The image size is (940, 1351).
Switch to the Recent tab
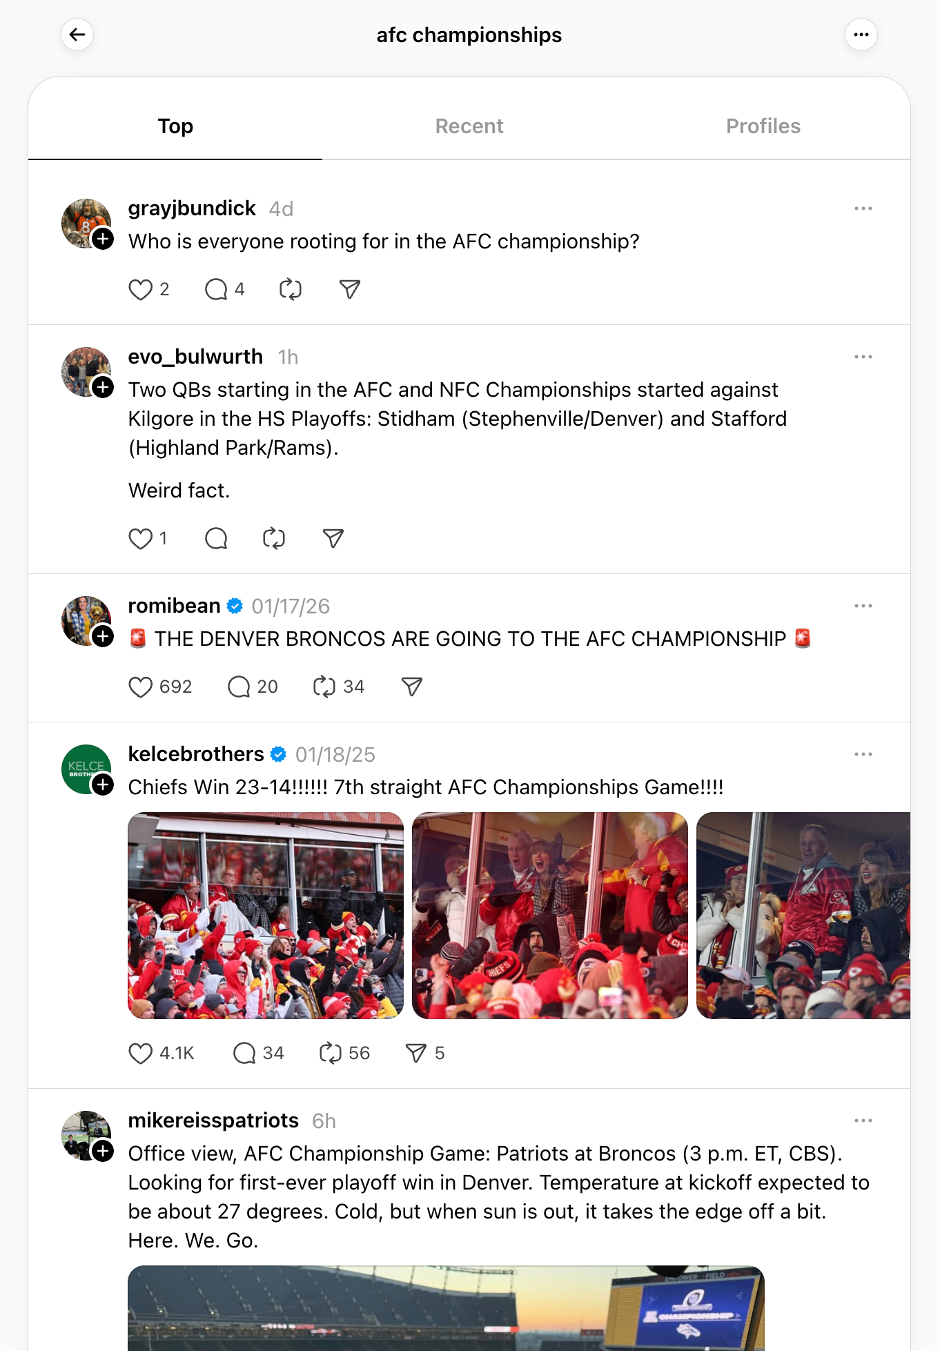(x=469, y=126)
